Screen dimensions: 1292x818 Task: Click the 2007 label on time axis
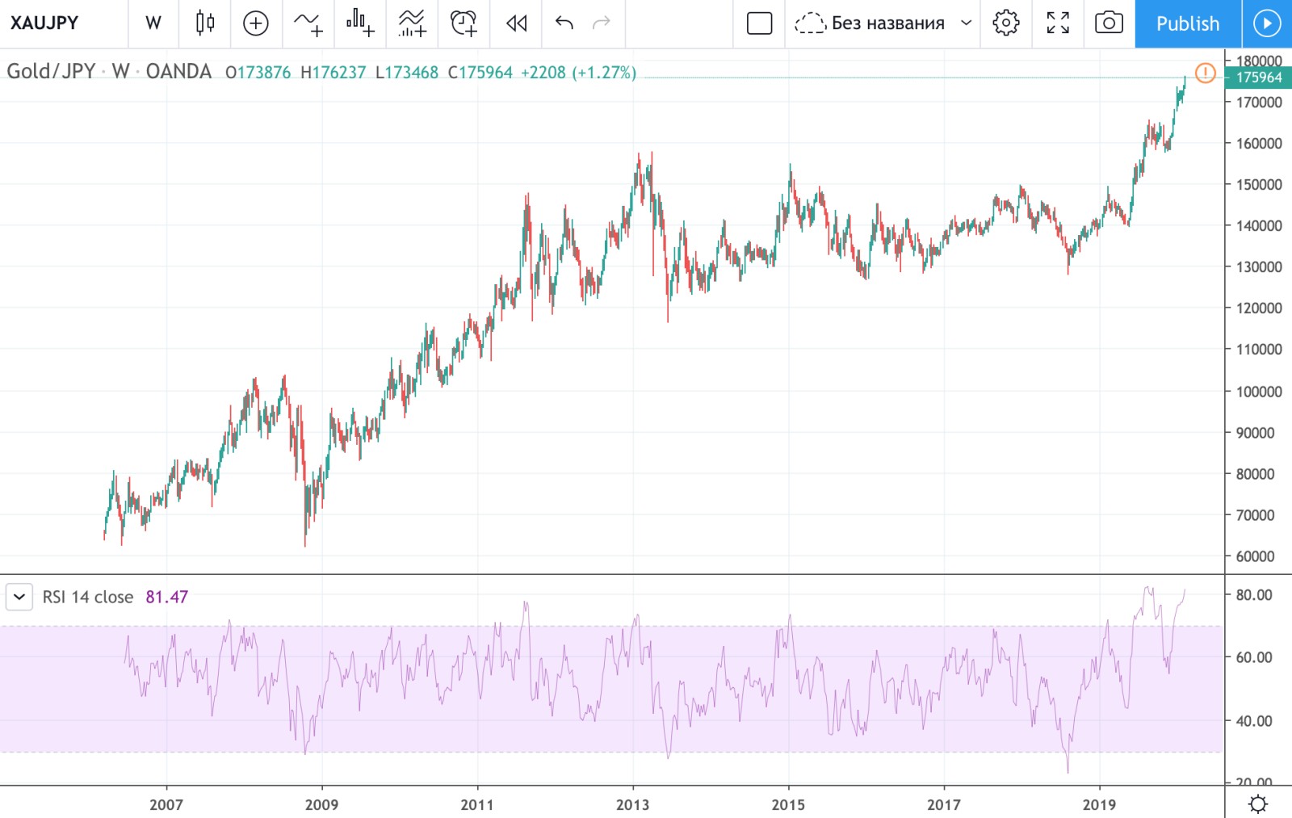(x=166, y=804)
